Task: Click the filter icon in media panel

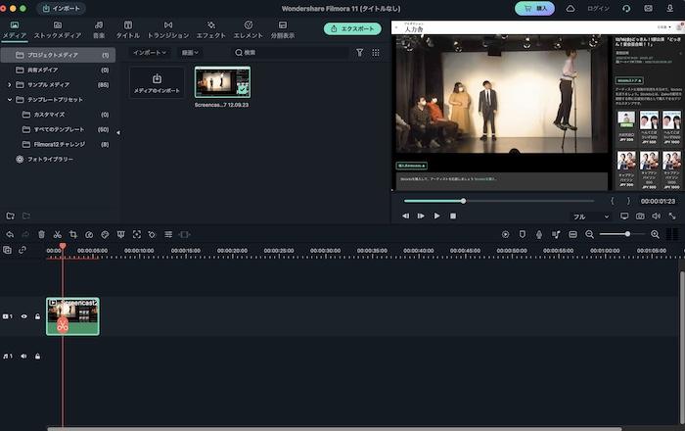Action: click(359, 53)
